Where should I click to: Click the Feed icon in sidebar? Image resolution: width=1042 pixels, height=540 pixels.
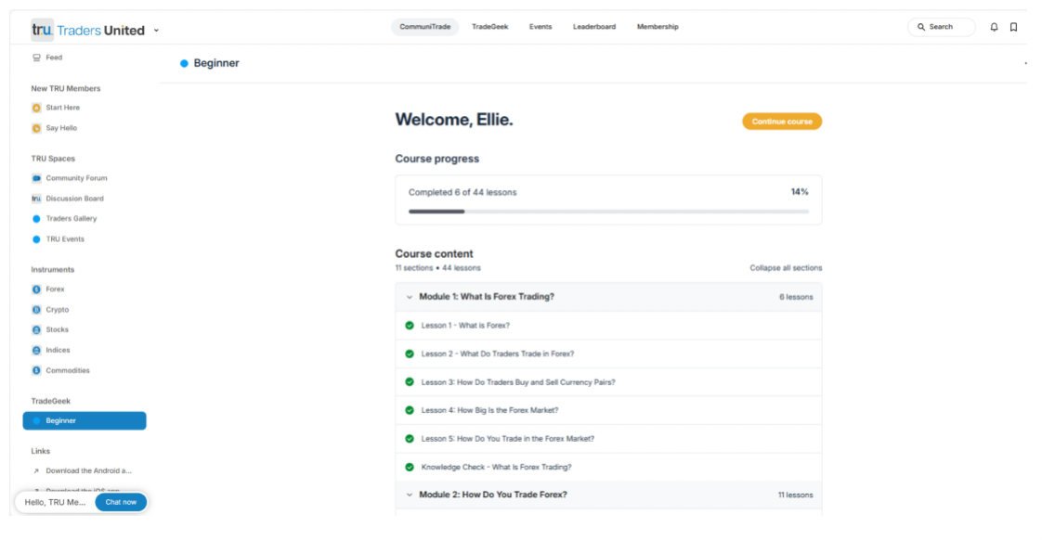coord(36,58)
